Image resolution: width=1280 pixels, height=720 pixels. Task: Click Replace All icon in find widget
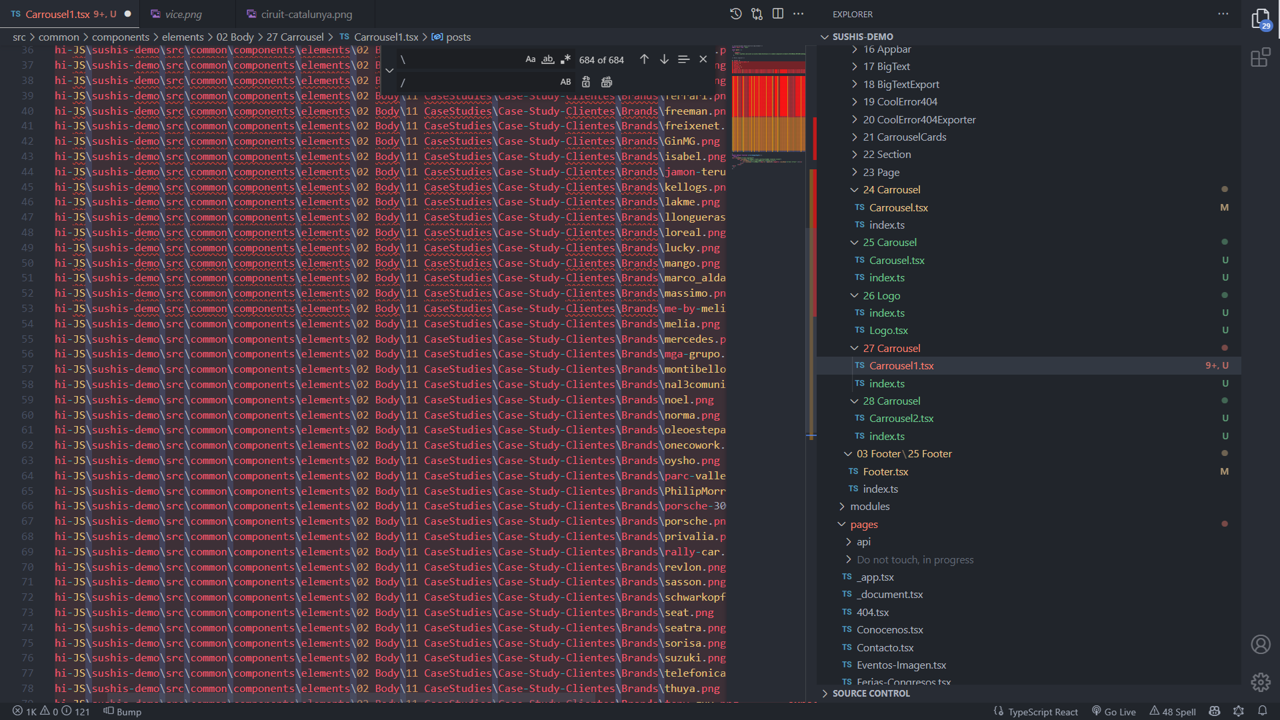[x=607, y=82]
